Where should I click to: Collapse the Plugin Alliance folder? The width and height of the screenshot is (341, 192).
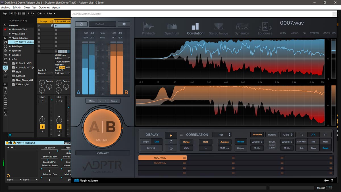[10, 38]
